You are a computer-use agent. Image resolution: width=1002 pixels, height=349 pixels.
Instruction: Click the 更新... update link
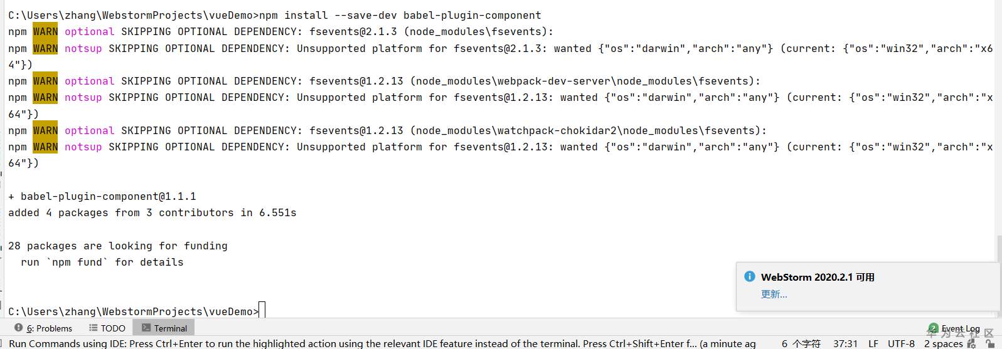coord(774,294)
